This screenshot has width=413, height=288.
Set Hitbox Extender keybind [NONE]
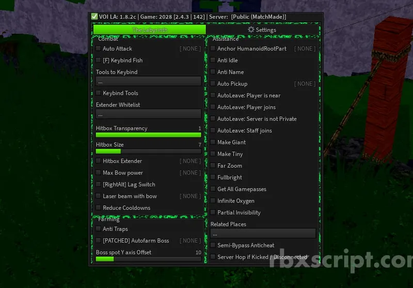pyautogui.click(x=190, y=161)
